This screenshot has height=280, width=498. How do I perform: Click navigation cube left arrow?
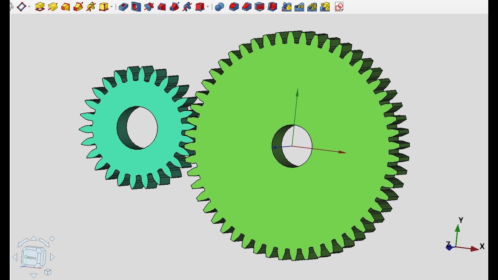tap(15, 257)
